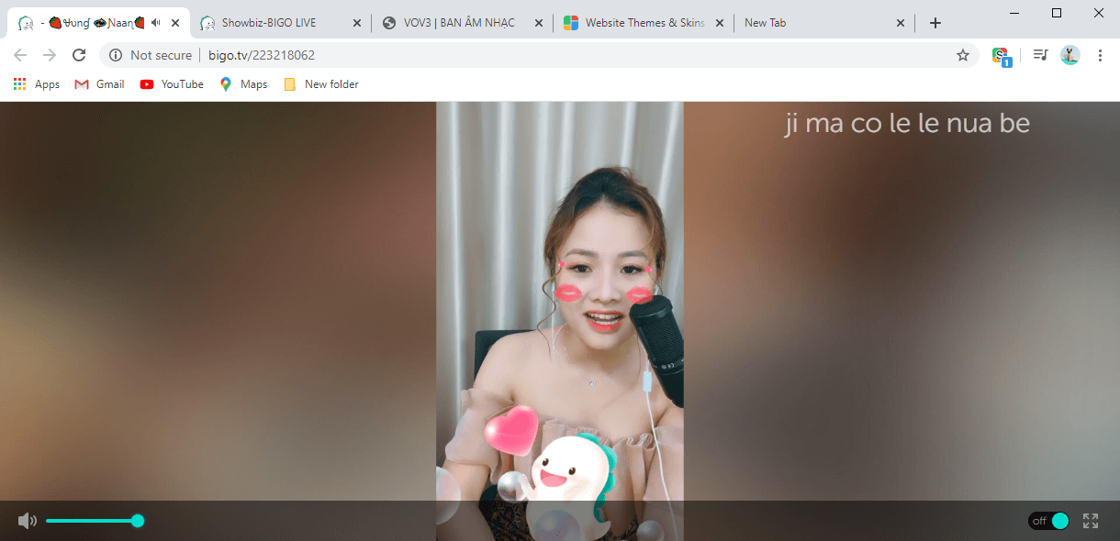The width and height of the screenshot is (1120, 541).
Task: Toggle the off switch in player bar
Action: pyautogui.click(x=1049, y=521)
